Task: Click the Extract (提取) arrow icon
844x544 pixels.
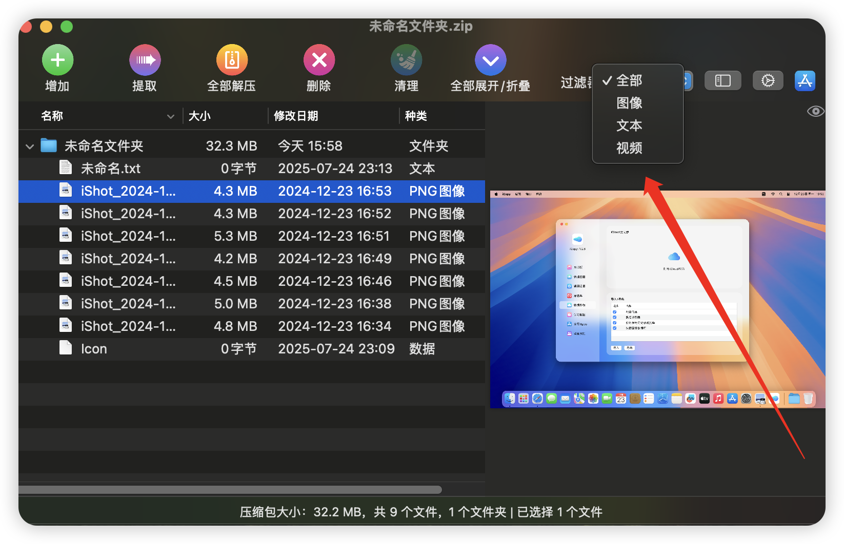Action: [x=145, y=60]
